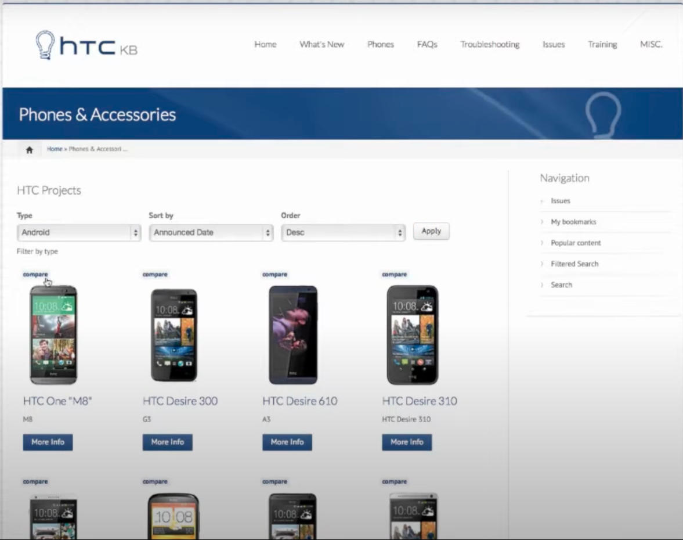683x540 pixels.
Task: Open the HTC Desire 610 phone image
Action: pos(293,334)
